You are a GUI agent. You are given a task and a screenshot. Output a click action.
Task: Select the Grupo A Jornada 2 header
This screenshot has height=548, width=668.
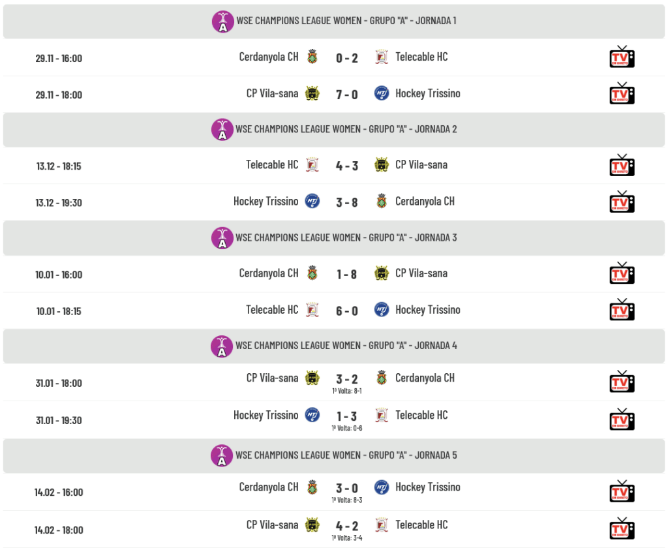pyautogui.click(x=346, y=129)
